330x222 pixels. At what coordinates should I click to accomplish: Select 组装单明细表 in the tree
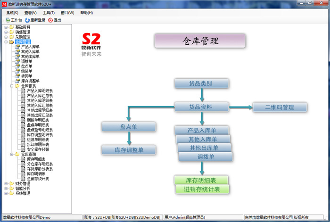(x=38, y=140)
